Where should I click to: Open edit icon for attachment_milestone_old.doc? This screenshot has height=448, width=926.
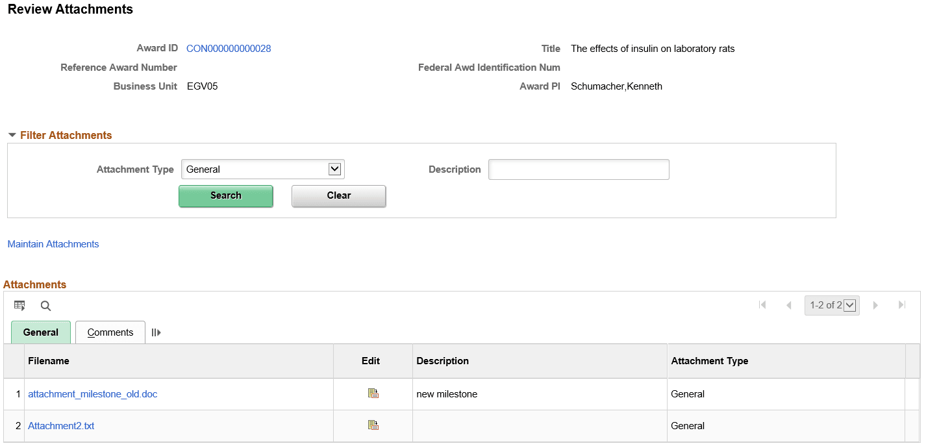pos(372,393)
